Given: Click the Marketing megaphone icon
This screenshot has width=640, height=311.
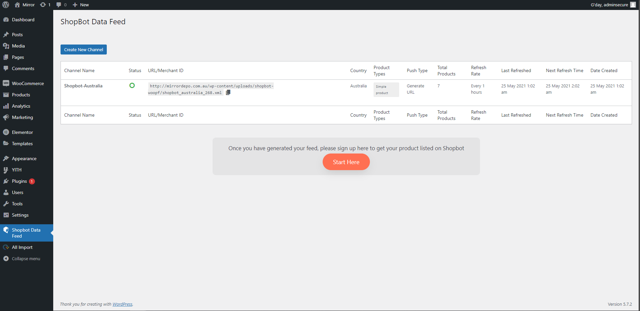Looking at the screenshot, I should pos(6,117).
